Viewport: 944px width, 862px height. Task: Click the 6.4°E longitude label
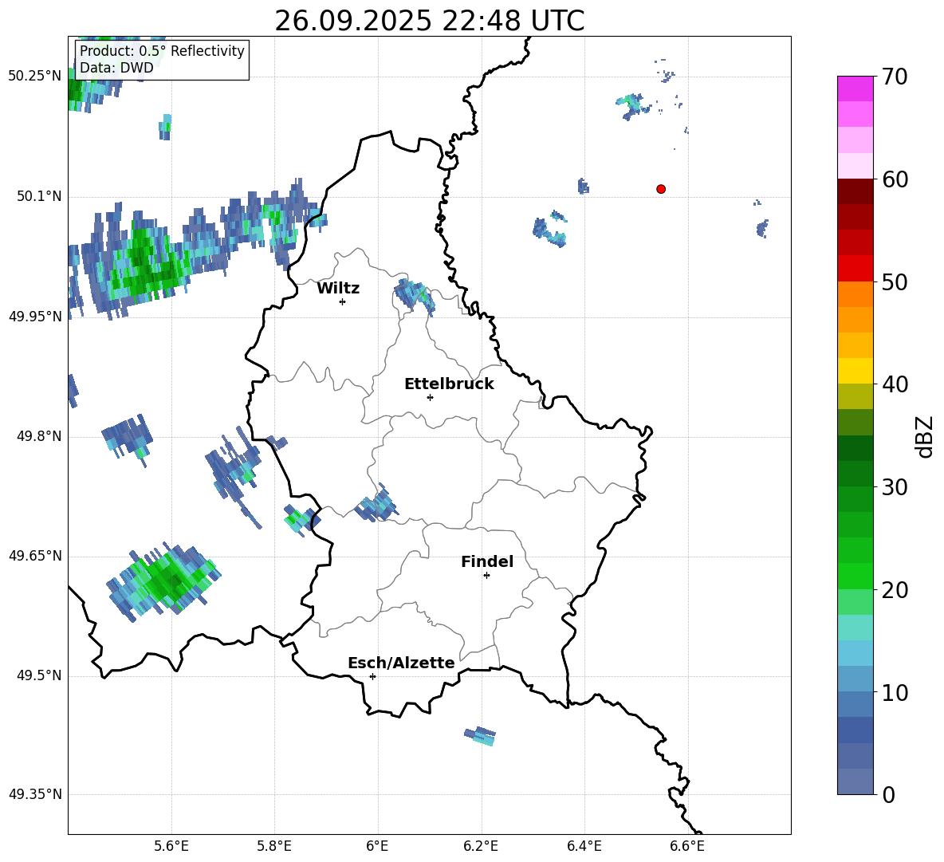pos(584,846)
